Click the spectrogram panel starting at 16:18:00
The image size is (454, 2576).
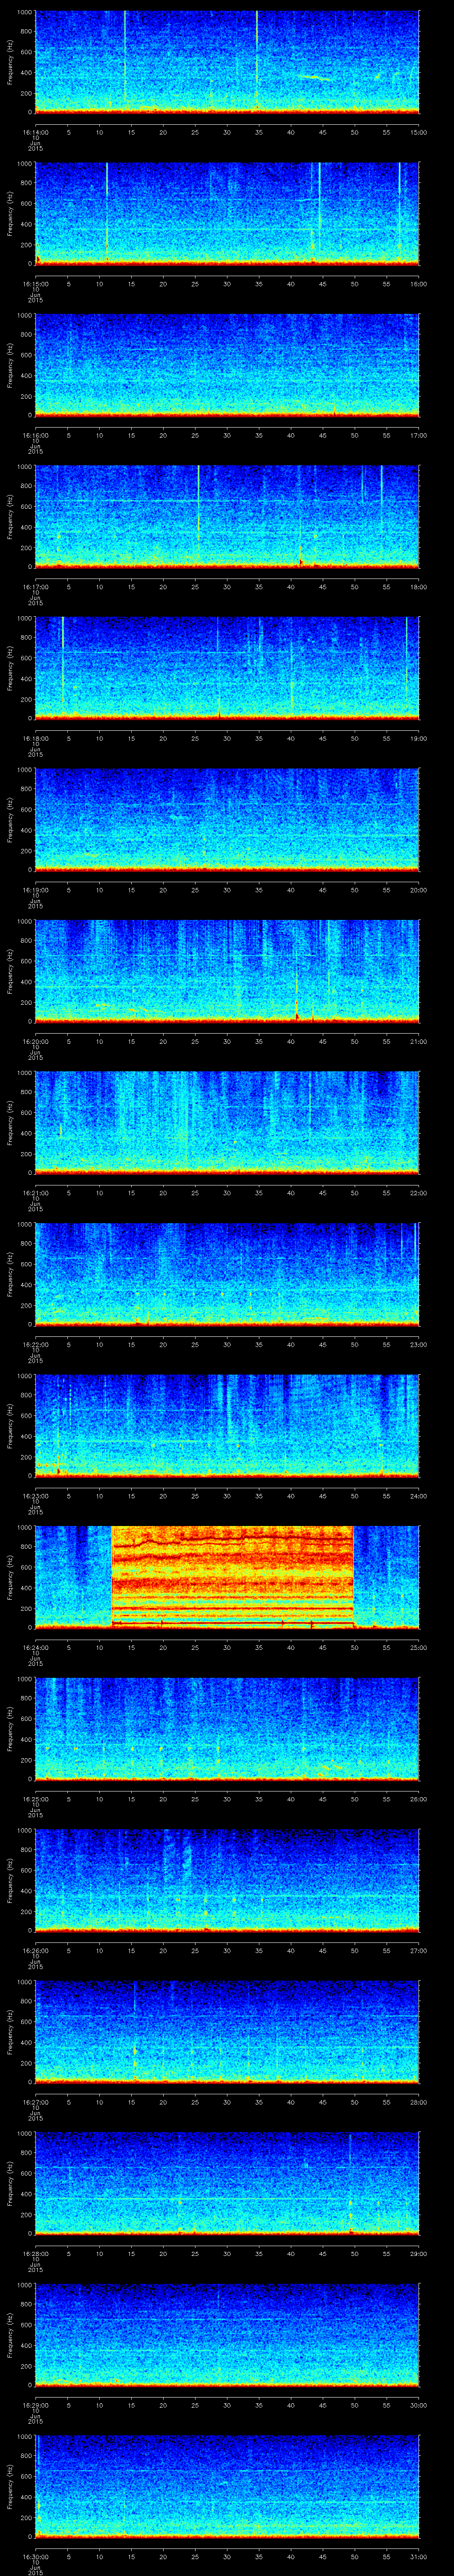pyautogui.click(x=227, y=668)
